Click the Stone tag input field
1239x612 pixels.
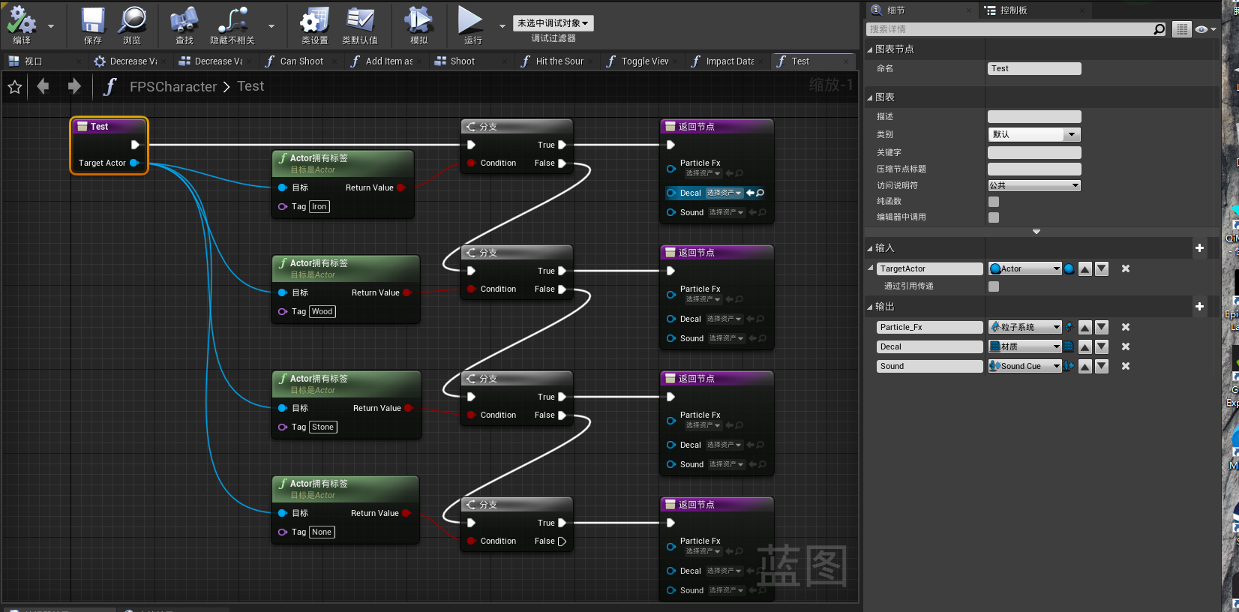[x=323, y=427]
